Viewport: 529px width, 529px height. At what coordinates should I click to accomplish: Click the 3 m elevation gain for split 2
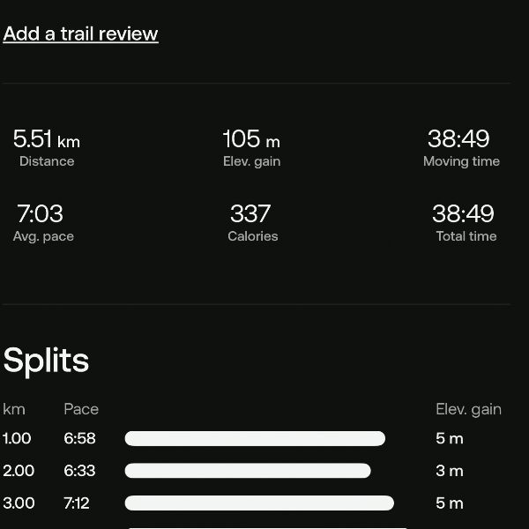click(450, 471)
